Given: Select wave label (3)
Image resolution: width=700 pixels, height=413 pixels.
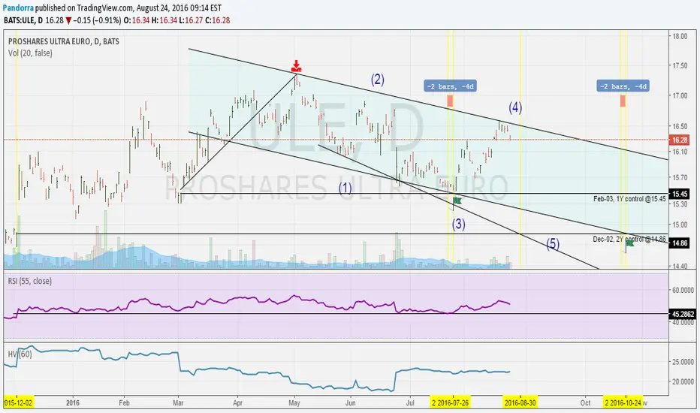Looking at the screenshot, I should [458, 224].
